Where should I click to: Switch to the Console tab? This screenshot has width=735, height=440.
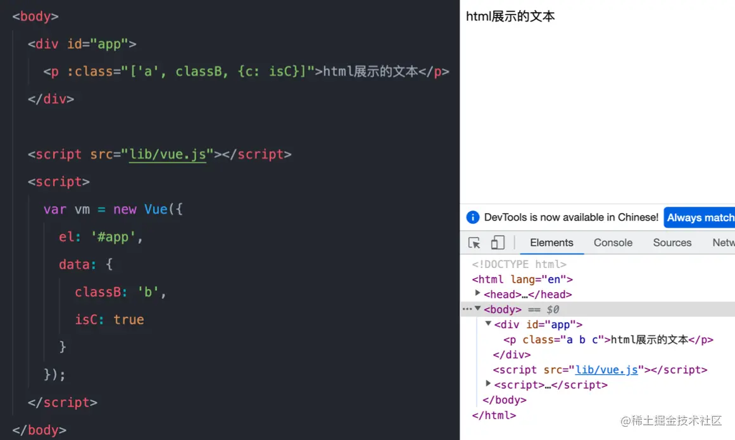613,243
